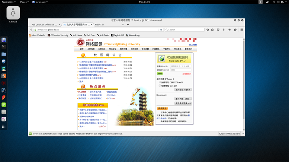Screen dimensions: 289x162
Task: Show your bookmarks list icon
Action: coord(212,30)
